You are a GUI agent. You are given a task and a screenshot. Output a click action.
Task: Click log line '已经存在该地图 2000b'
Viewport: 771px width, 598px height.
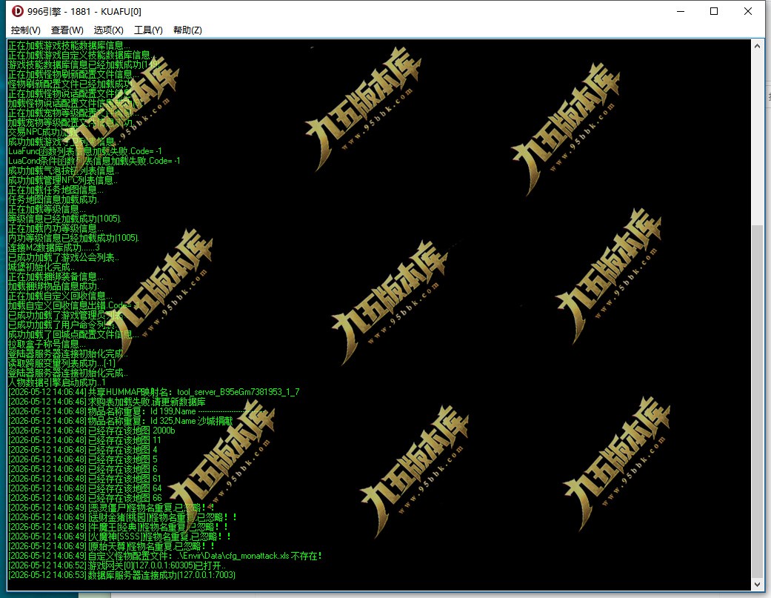(91, 431)
